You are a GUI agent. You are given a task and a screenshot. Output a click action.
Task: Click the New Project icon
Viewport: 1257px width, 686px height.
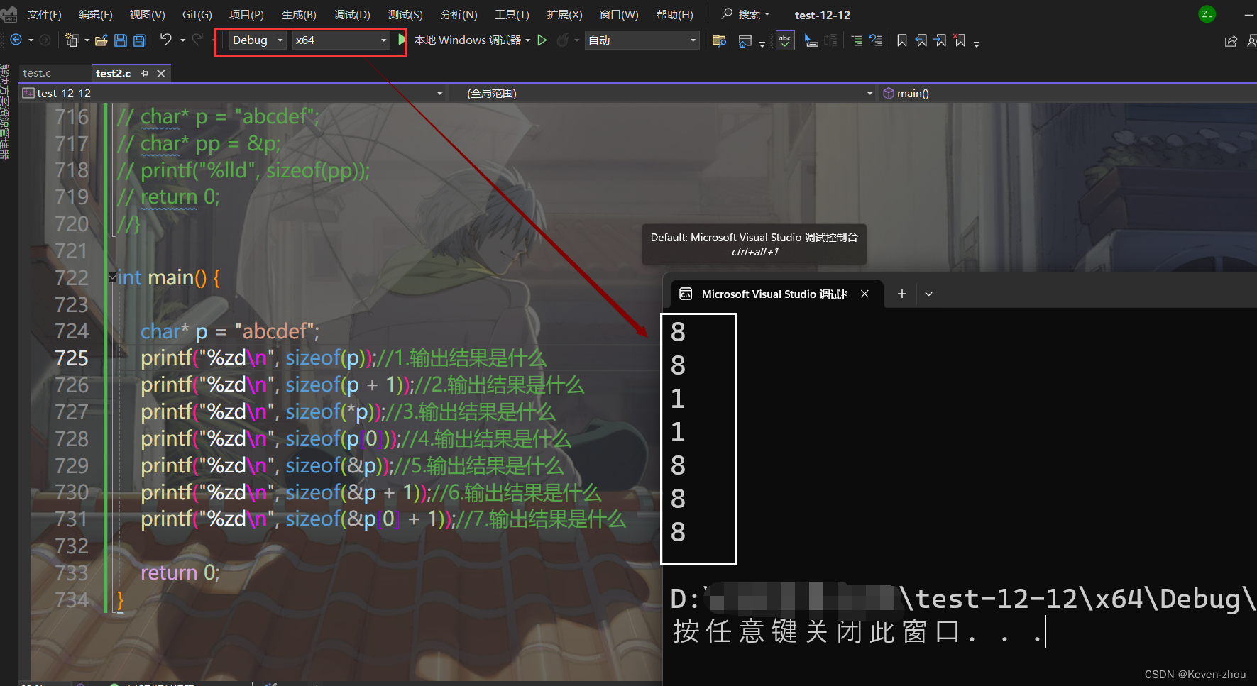pyautogui.click(x=72, y=40)
